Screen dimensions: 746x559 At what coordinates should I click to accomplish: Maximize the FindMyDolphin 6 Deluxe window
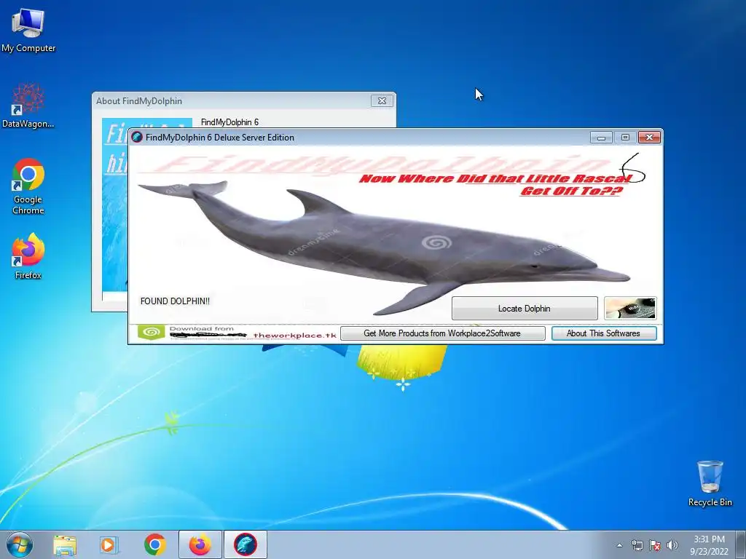625,138
